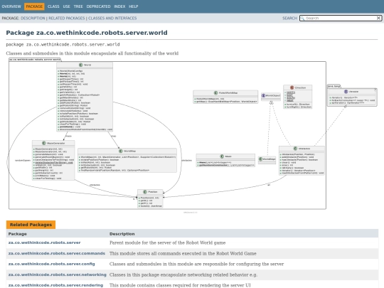The image size is (384, 288).
Task: Click the IWorldObject interface icon
Action: click(x=264, y=95)
